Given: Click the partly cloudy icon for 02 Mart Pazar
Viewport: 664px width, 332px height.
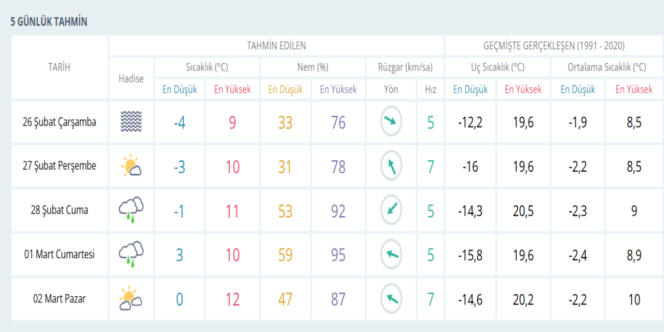Looking at the screenshot, I should point(131,299).
